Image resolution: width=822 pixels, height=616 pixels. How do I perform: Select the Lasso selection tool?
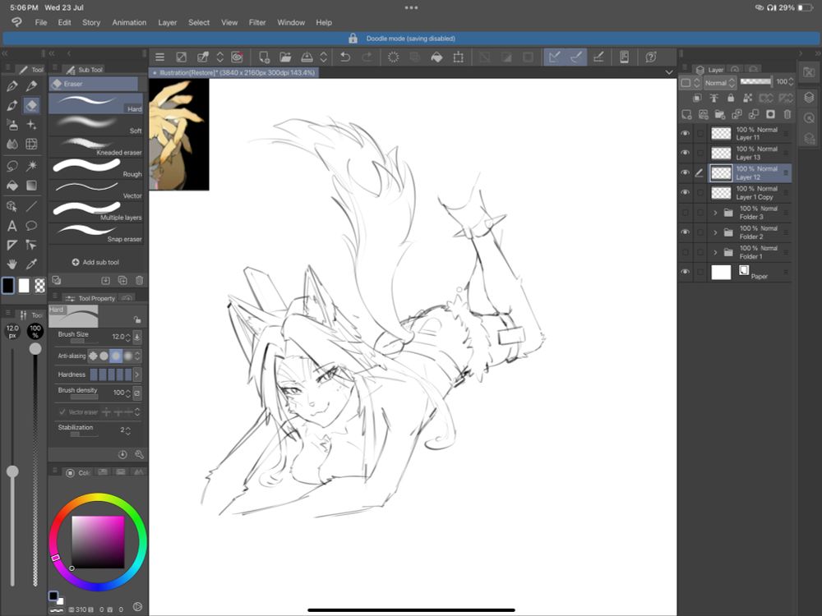(x=12, y=166)
